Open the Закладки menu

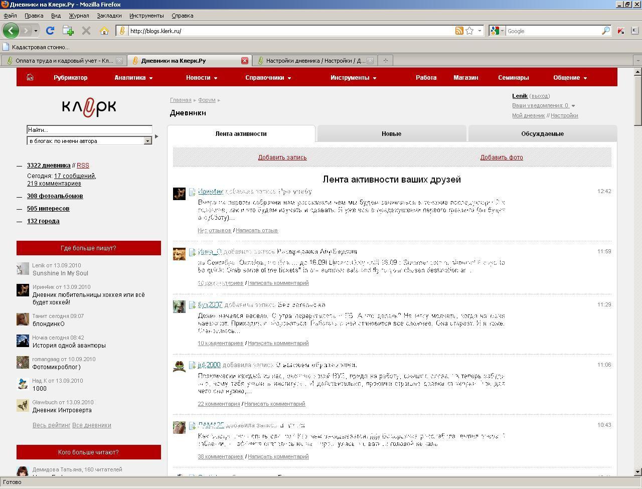[109, 16]
